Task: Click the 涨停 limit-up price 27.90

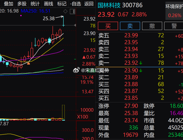Action: pos(131,106)
